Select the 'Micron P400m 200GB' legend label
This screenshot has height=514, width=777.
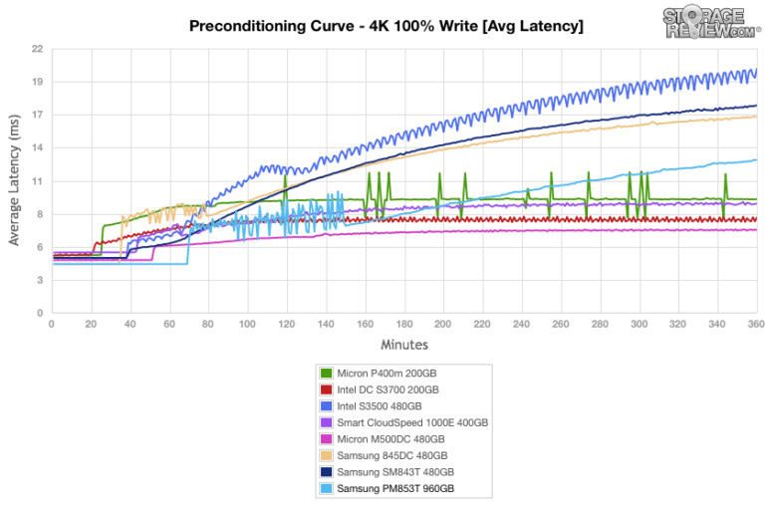click(x=387, y=374)
